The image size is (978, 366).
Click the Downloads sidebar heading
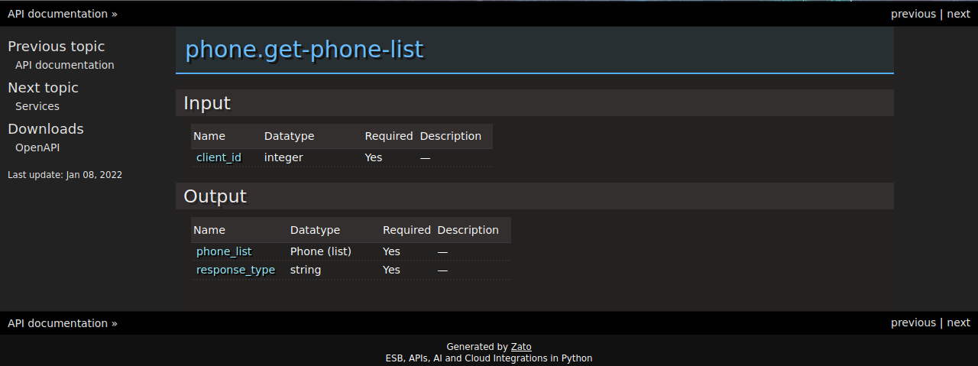tap(46, 129)
